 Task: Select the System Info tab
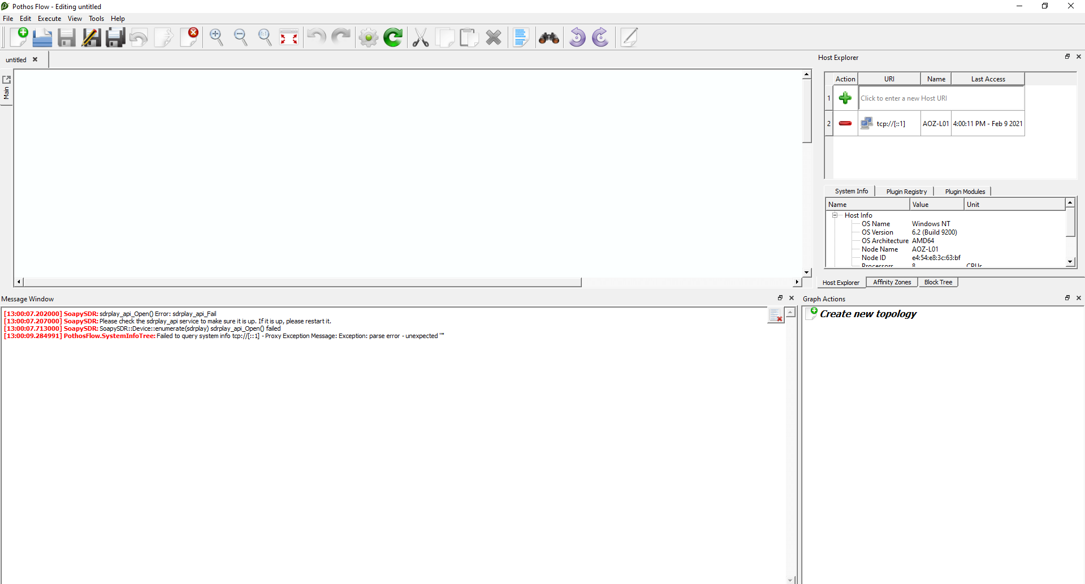pos(851,191)
